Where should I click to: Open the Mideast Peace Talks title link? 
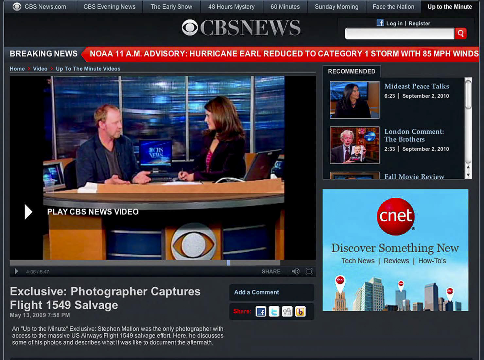pyautogui.click(x=417, y=86)
